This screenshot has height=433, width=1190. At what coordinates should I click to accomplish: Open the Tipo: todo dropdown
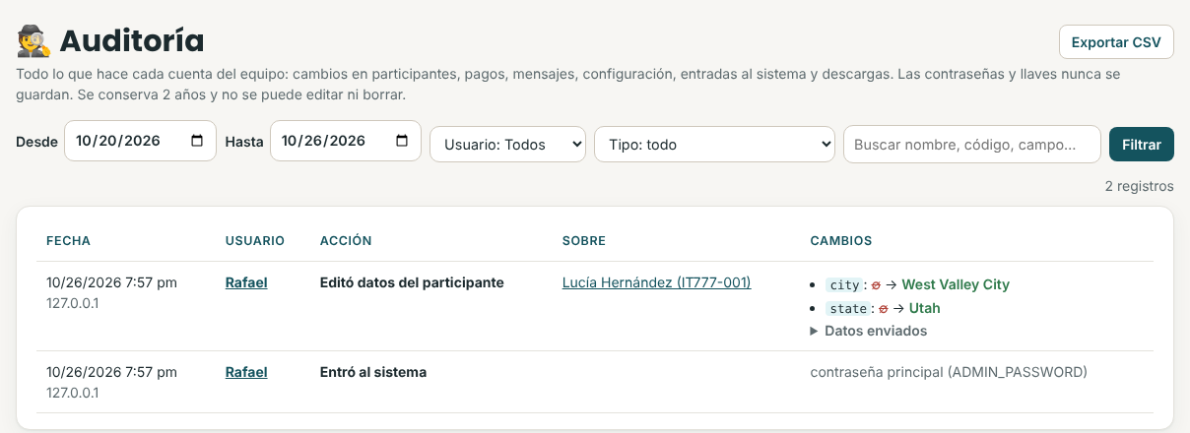point(714,145)
